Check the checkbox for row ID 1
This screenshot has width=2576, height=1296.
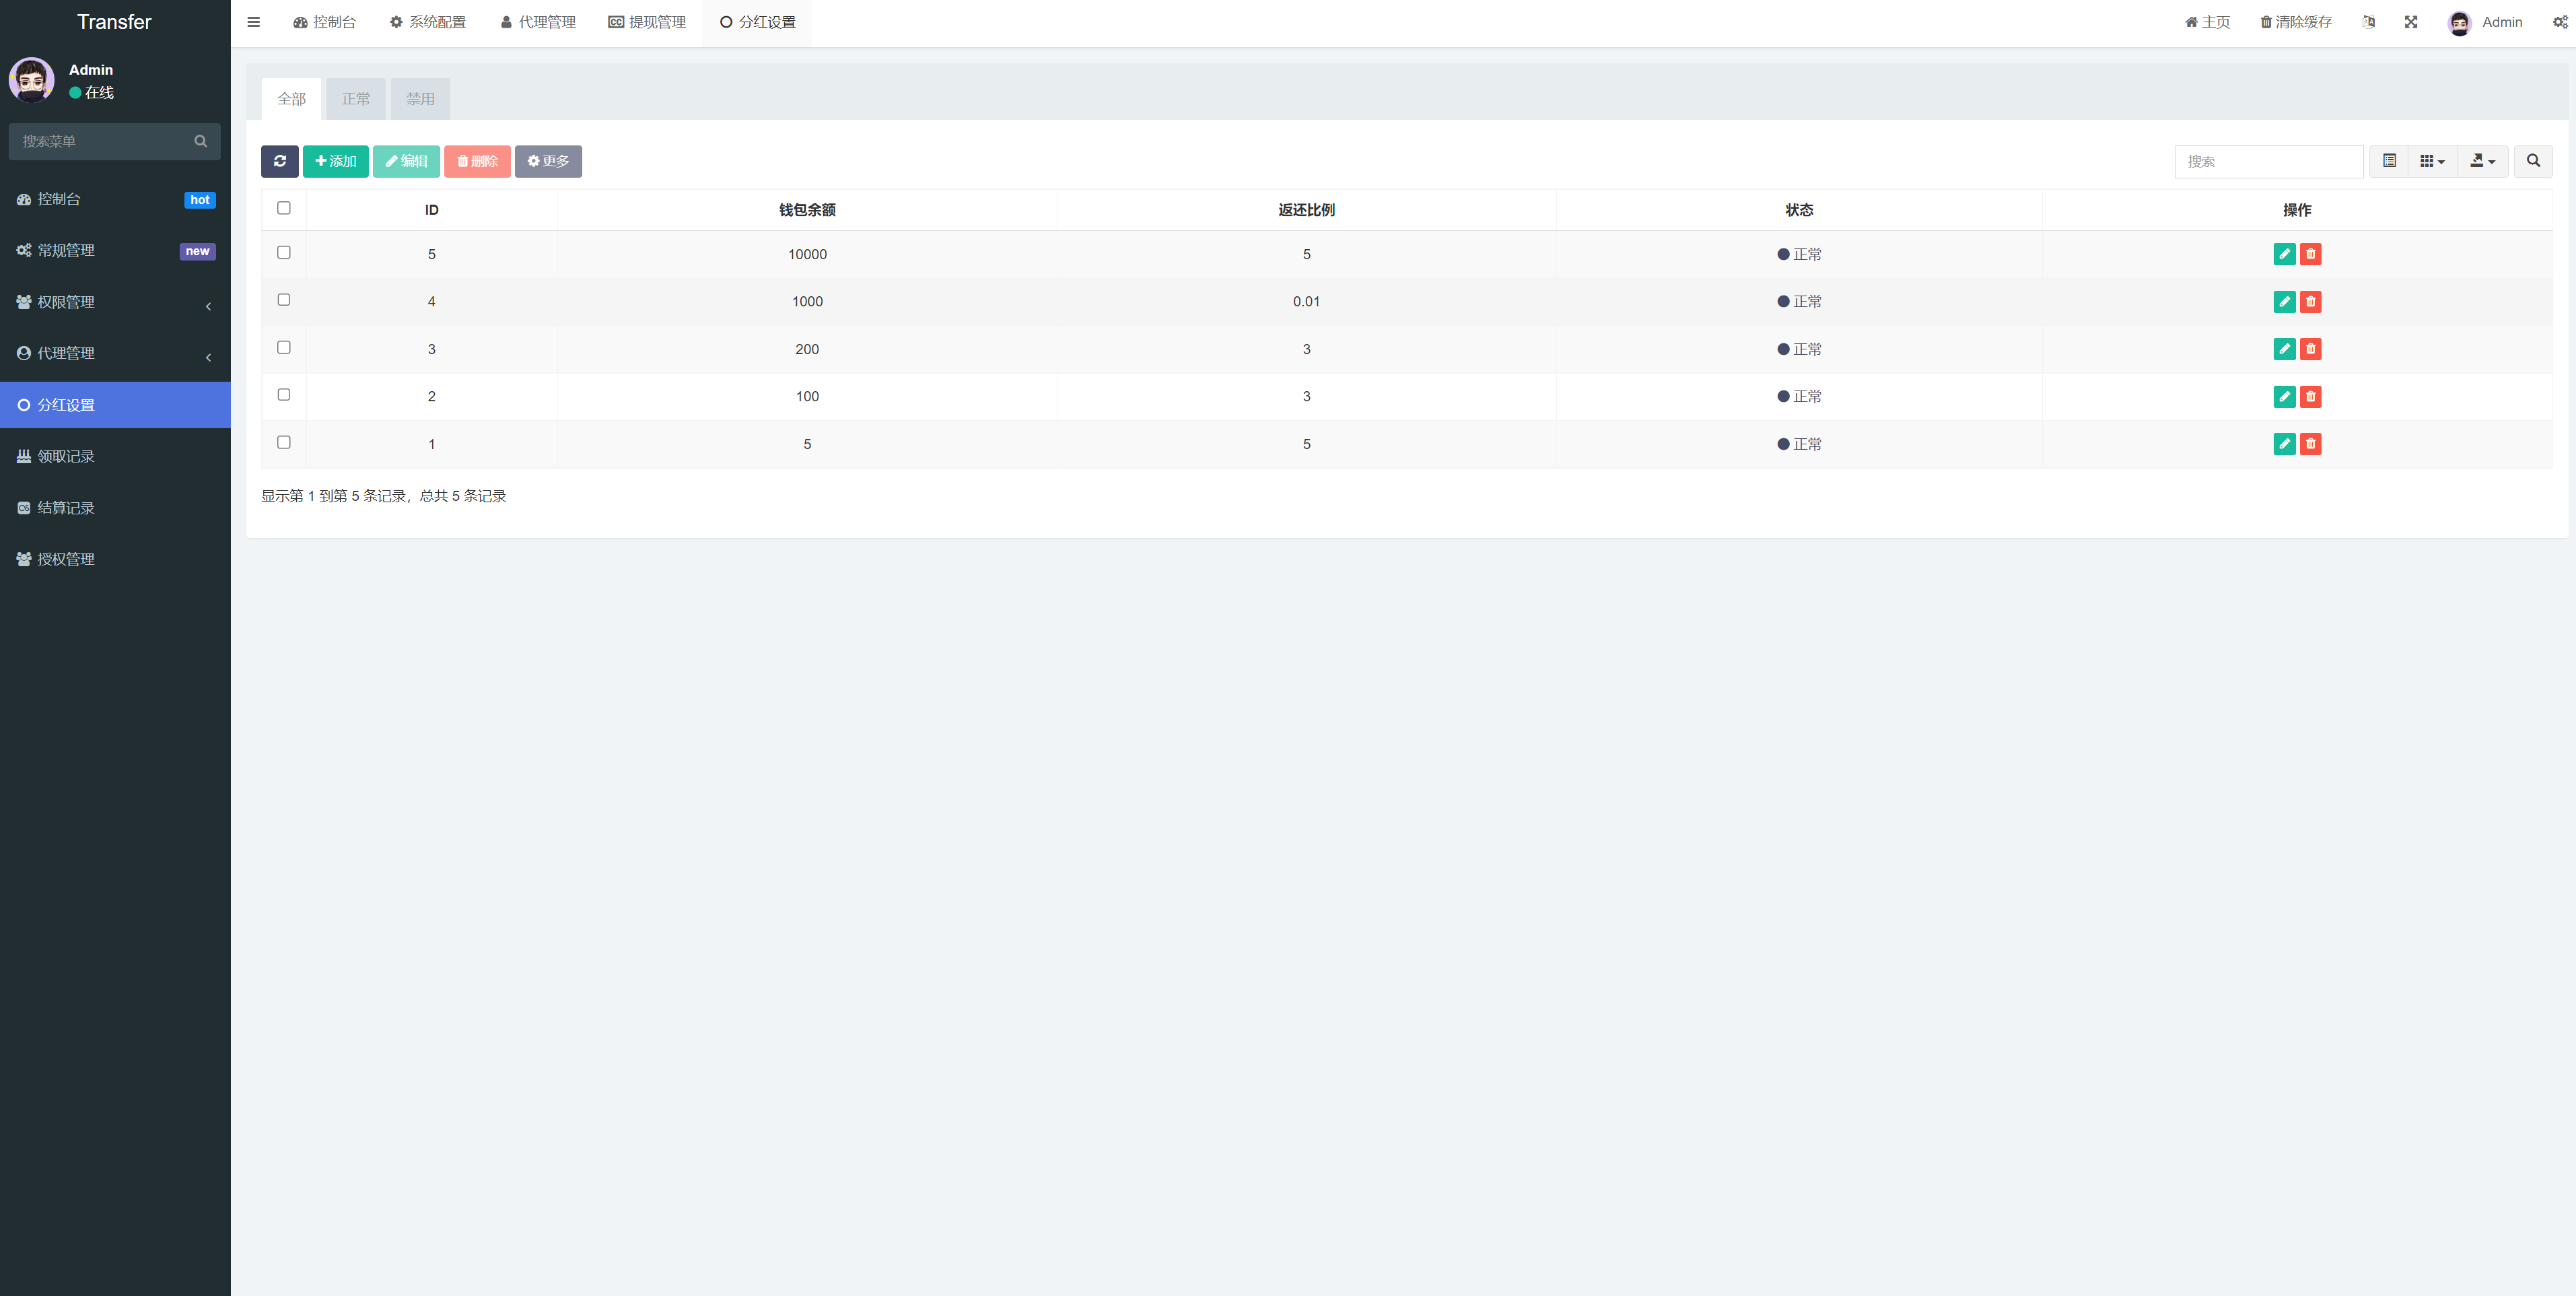[x=284, y=442]
